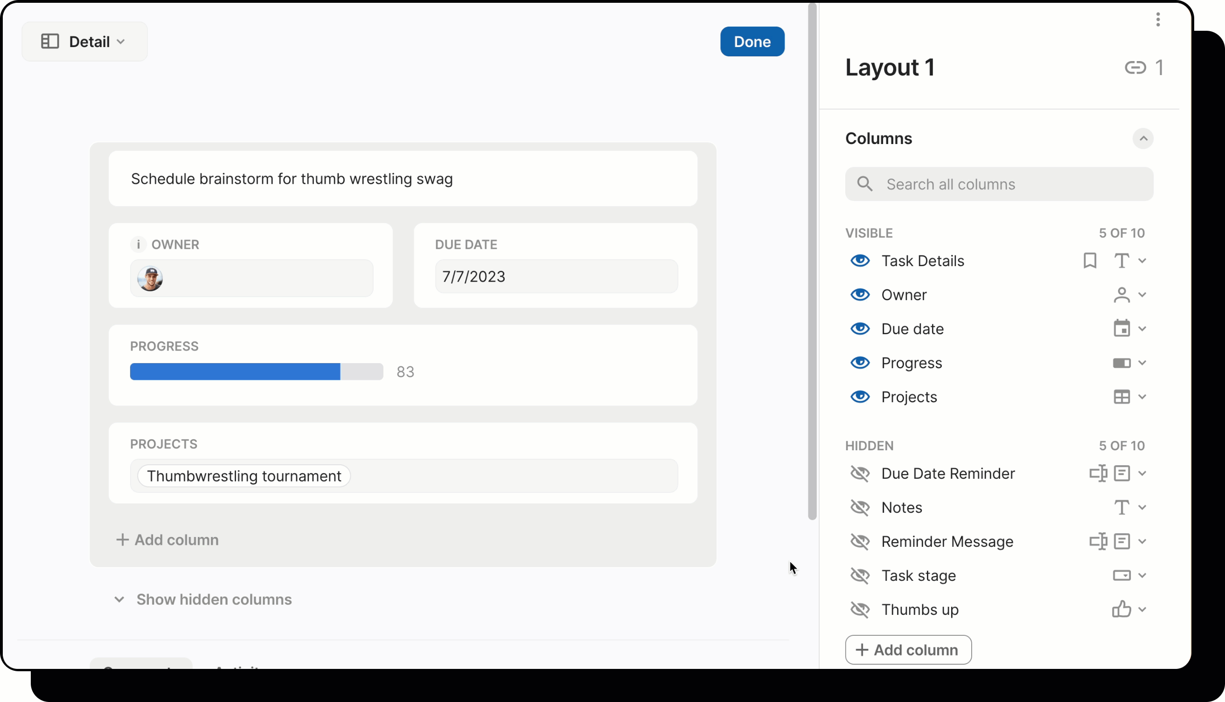Click the calendar type icon for Due date
Image resolution: width=1225 pixels, height=702 pixels.
point(1121,329)
